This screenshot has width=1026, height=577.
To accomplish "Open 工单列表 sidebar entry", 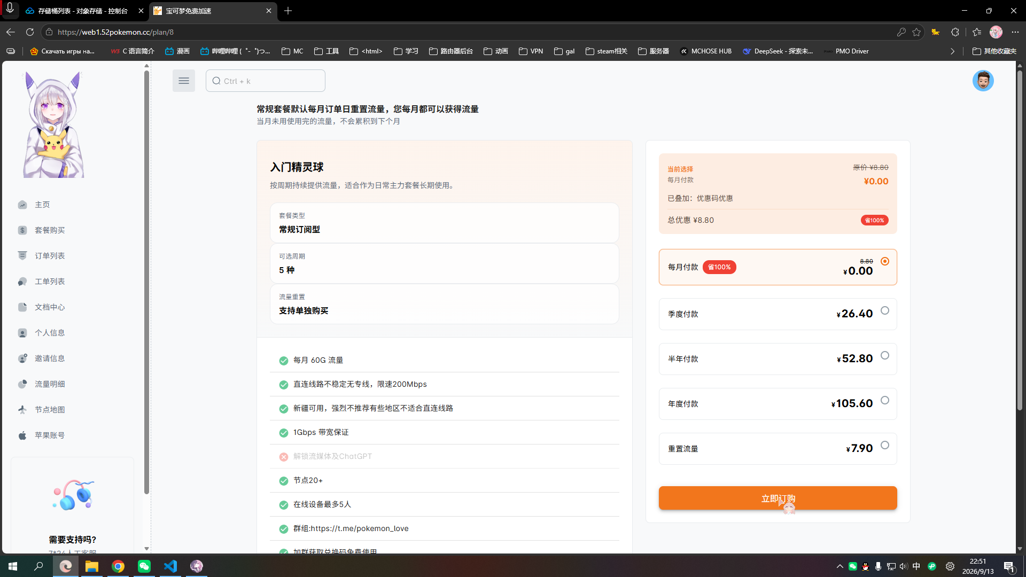I will coord(50,282).
